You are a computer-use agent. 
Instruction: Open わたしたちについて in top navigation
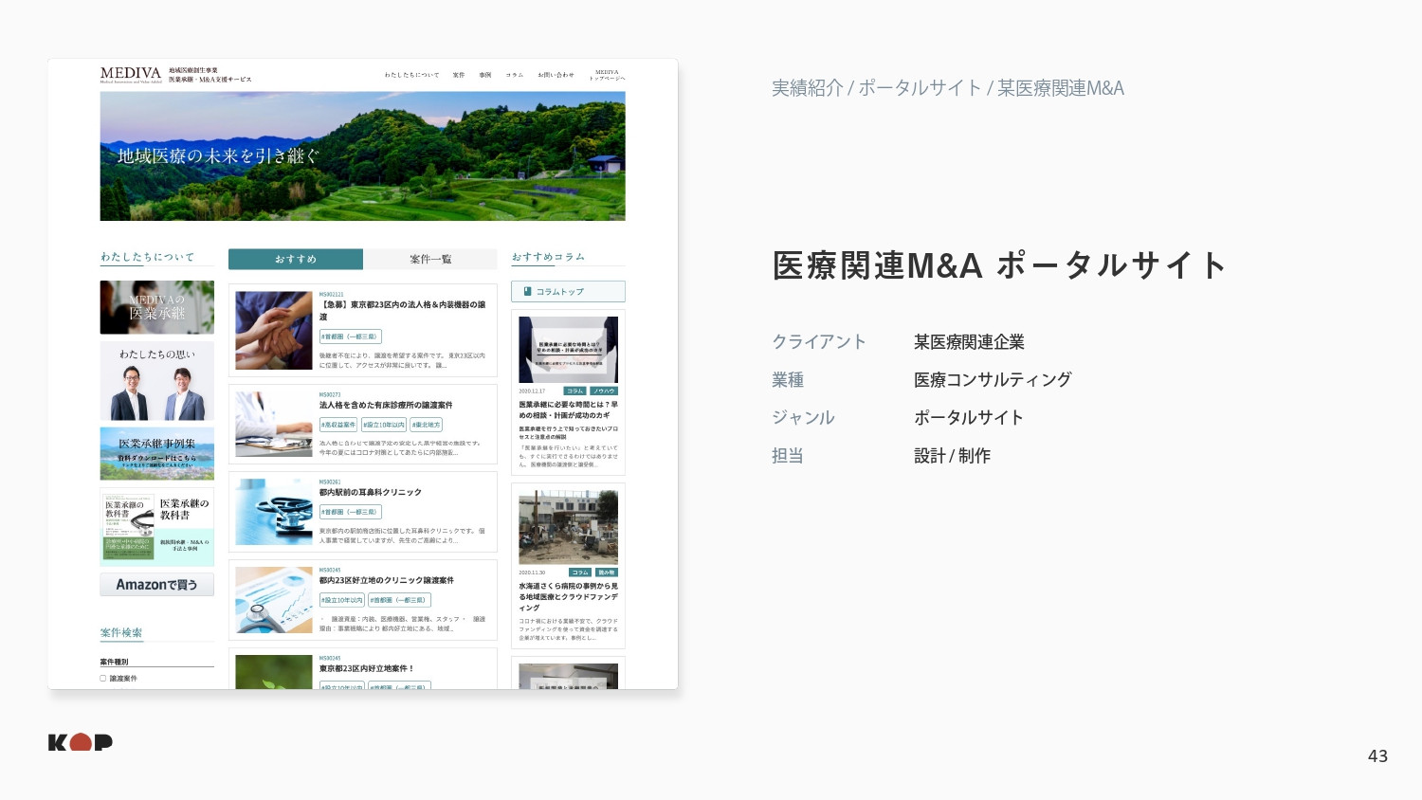pyautogui.click(x=411, y=75)
